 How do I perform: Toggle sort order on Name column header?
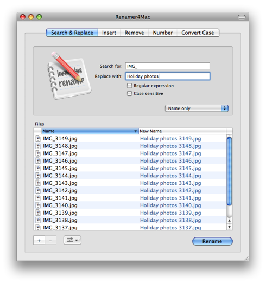90,131
